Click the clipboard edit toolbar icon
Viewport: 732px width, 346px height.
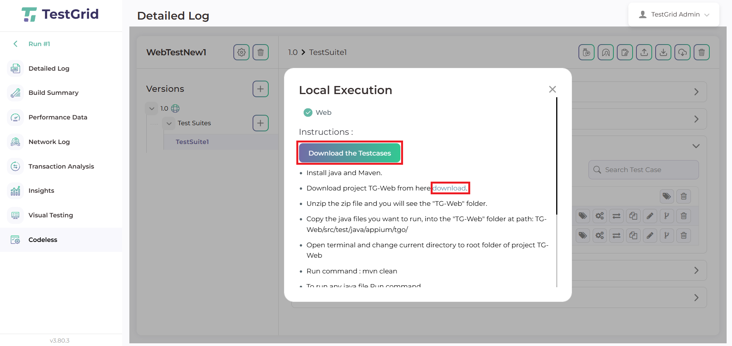coord(625,52)
